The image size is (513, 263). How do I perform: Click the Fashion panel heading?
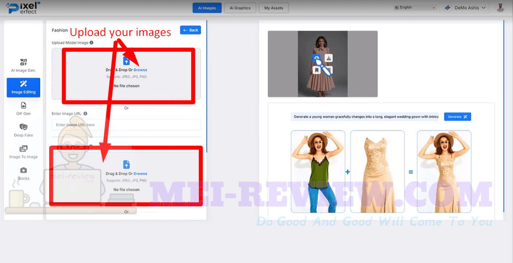(59, 30)
